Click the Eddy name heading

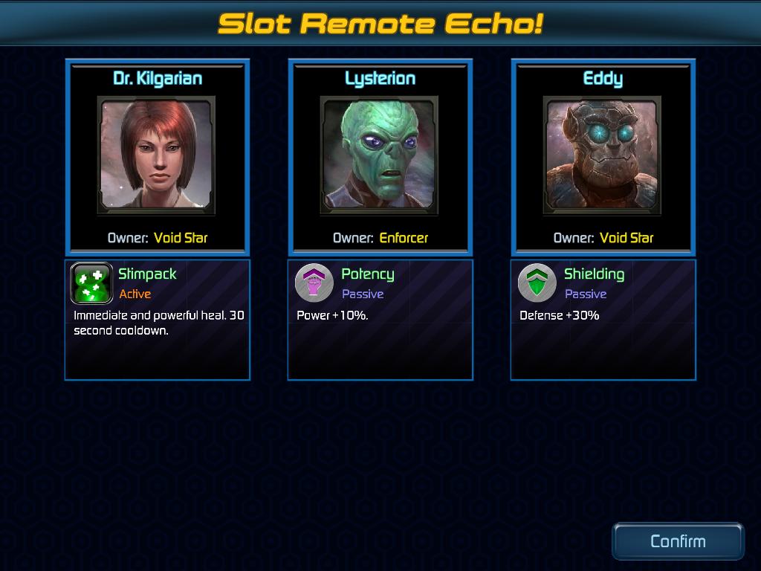coord(603,78)
